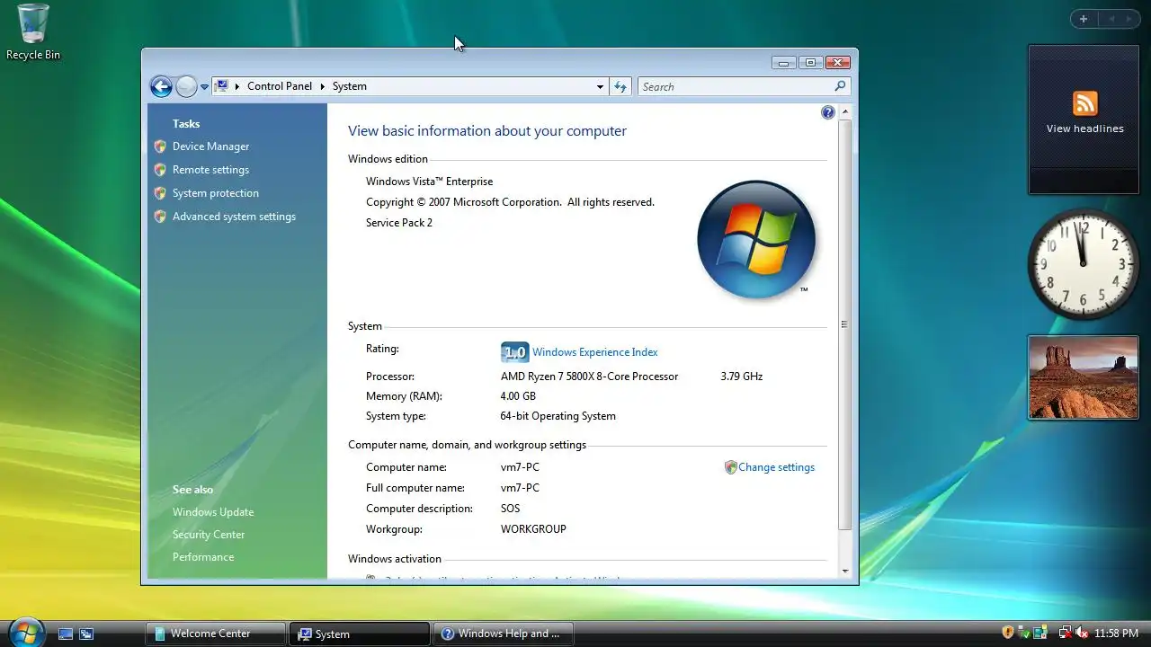The height and width of the screenshot is (647, 1151).
Task: Minimize the System window
Action: pos(784,62)
